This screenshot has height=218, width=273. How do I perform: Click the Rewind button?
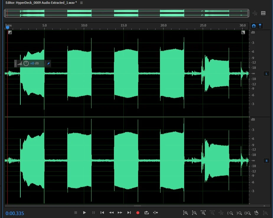coord(111,212)
